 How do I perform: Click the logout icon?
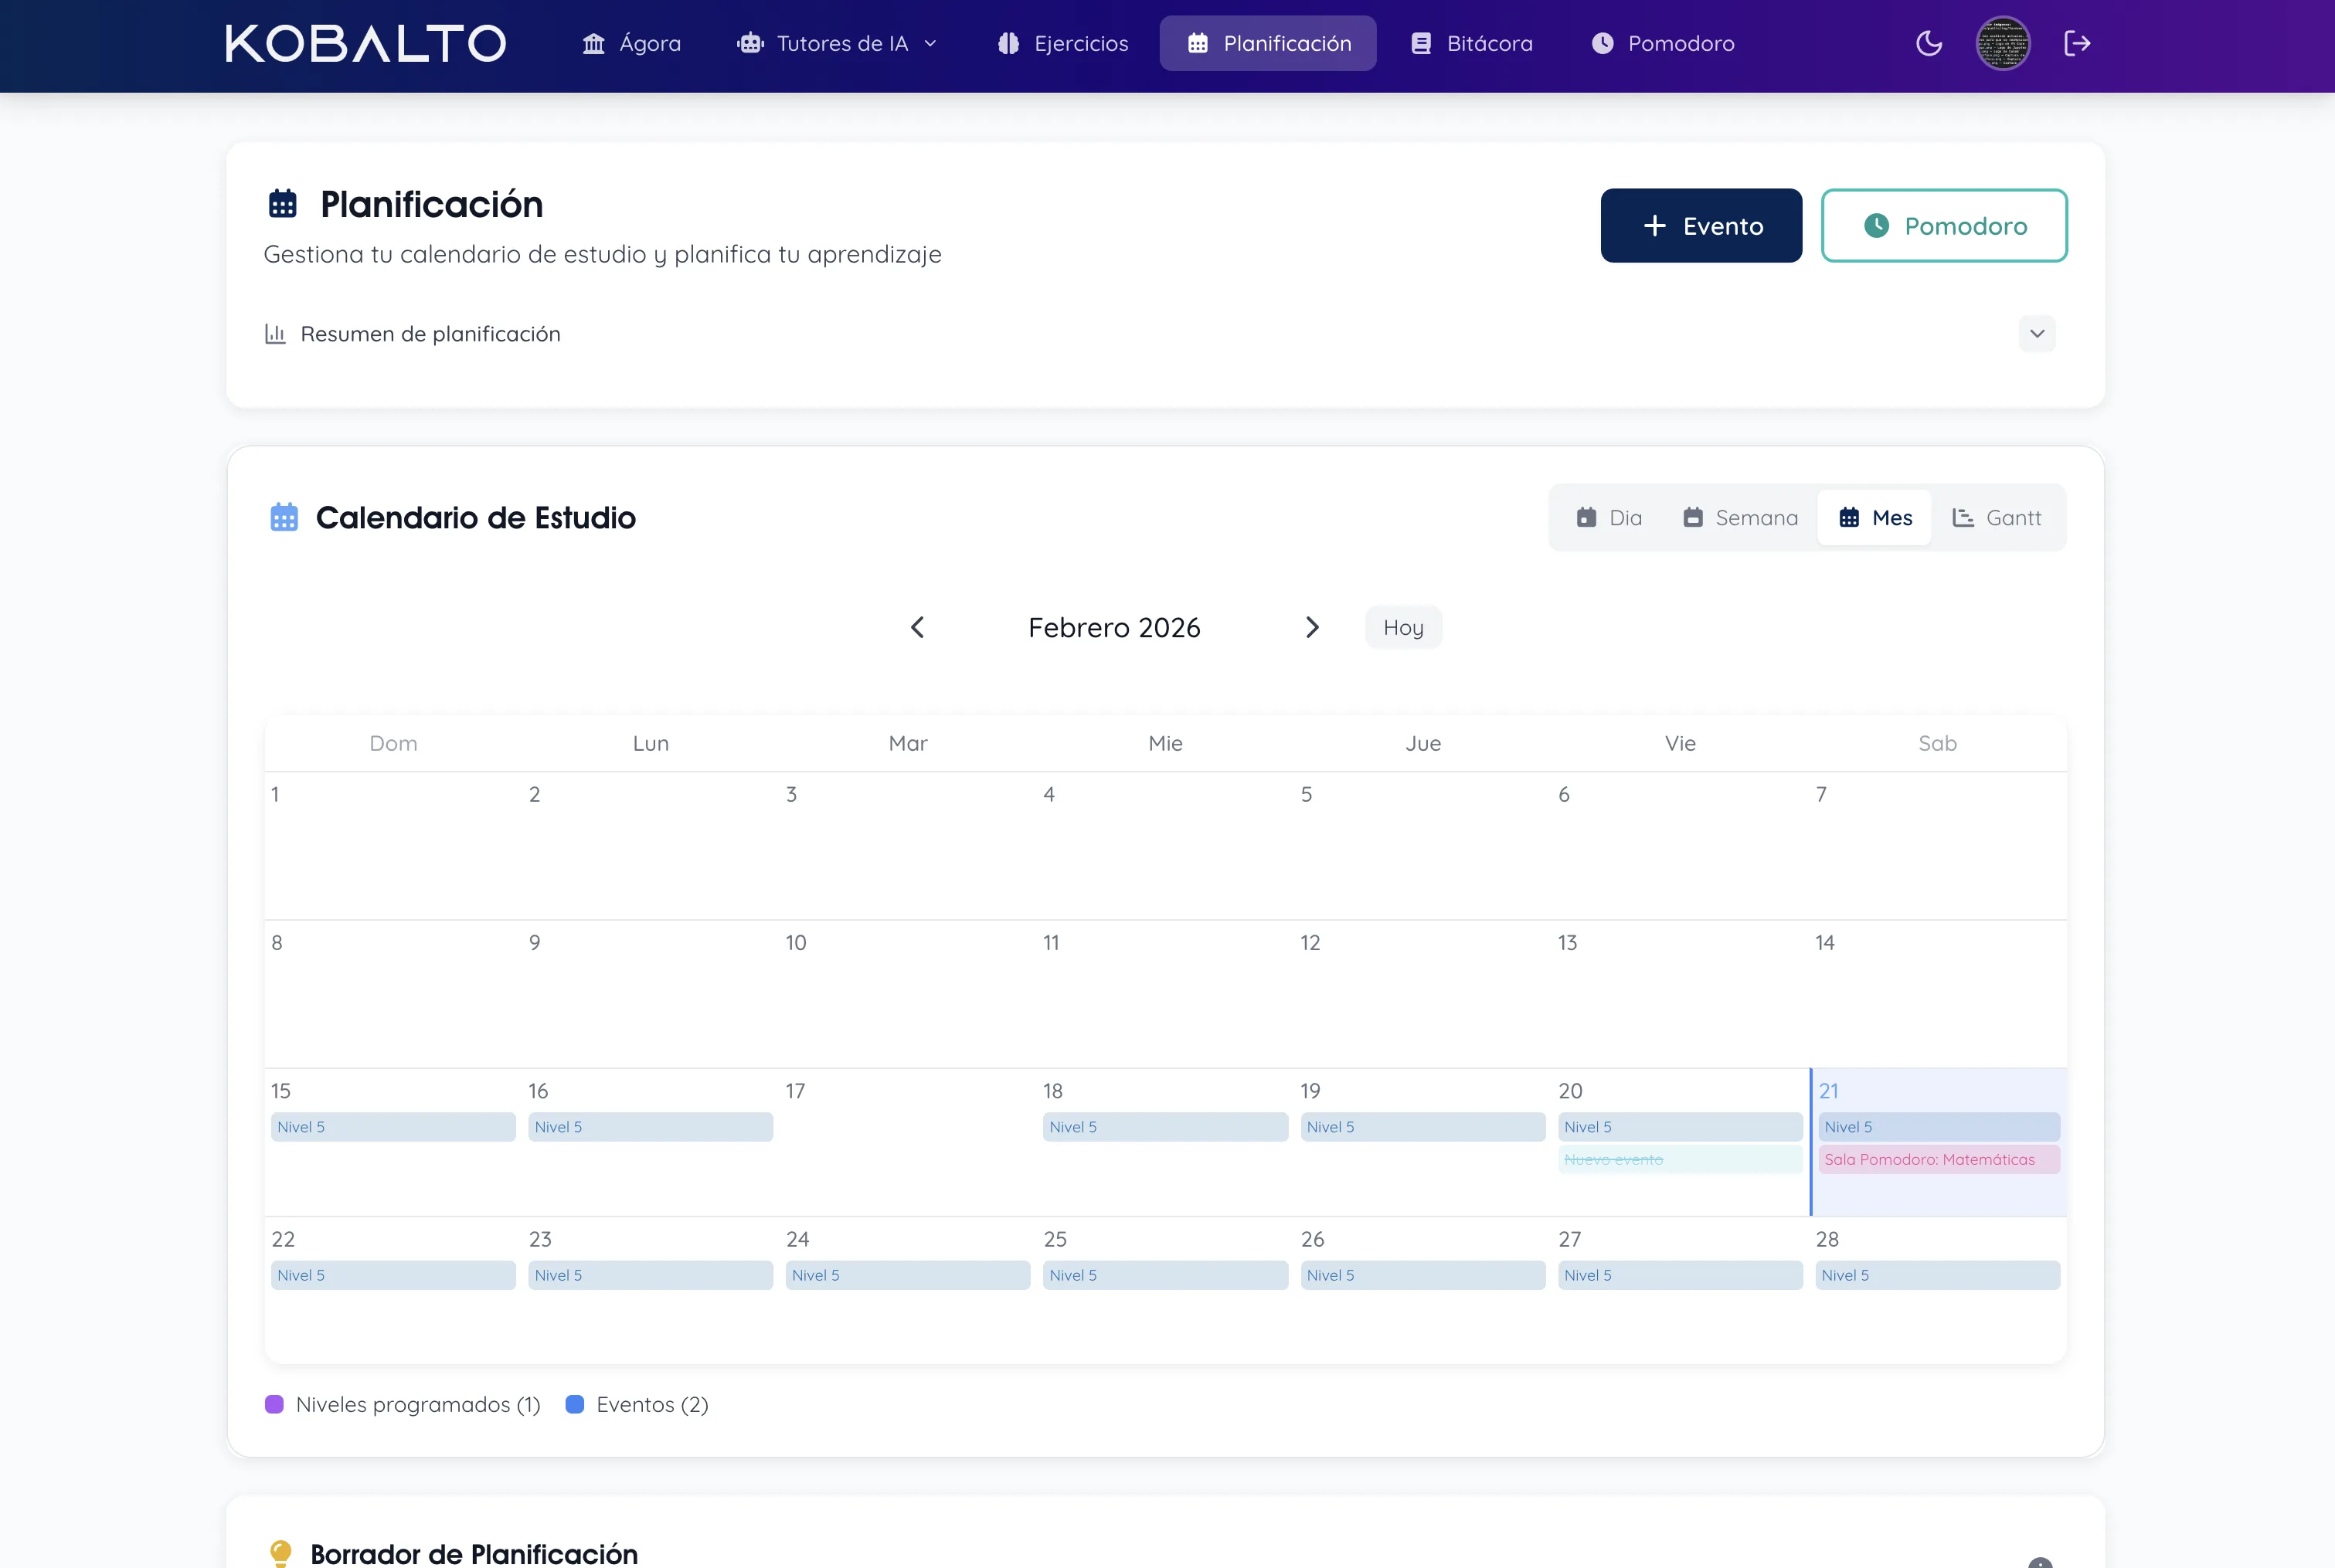(x=2078, y=43)
